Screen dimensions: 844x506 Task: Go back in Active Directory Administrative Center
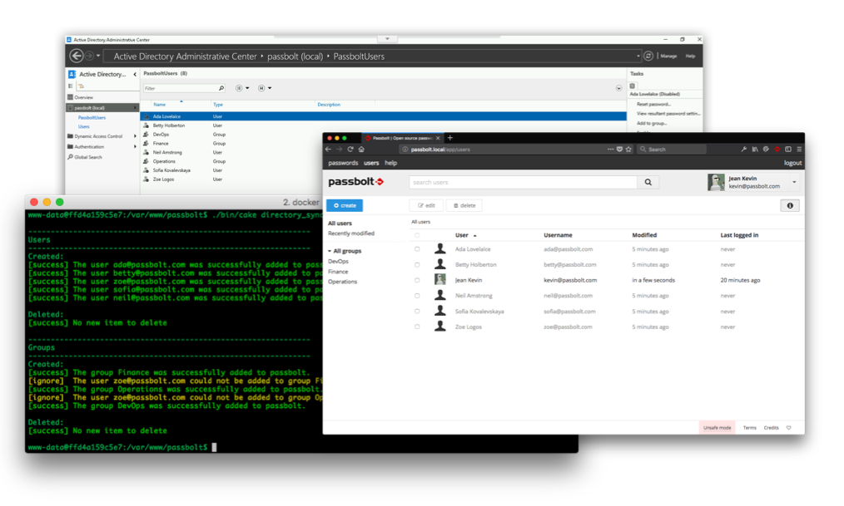point(77,56)
